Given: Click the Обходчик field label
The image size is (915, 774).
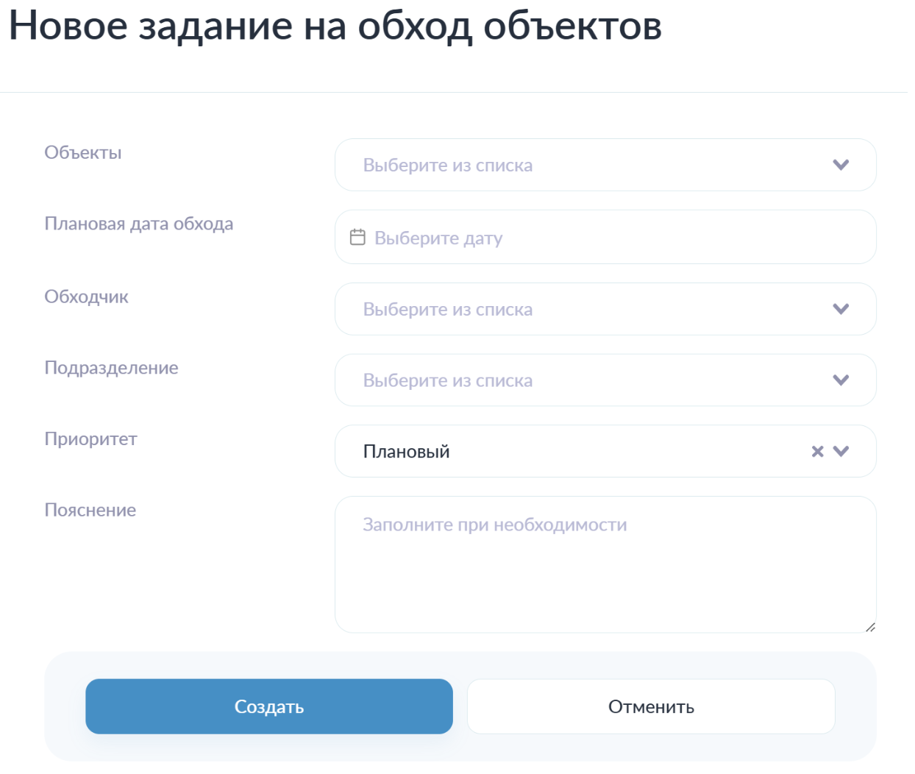Looking at the screenshot, I should [x=86, y=297].
